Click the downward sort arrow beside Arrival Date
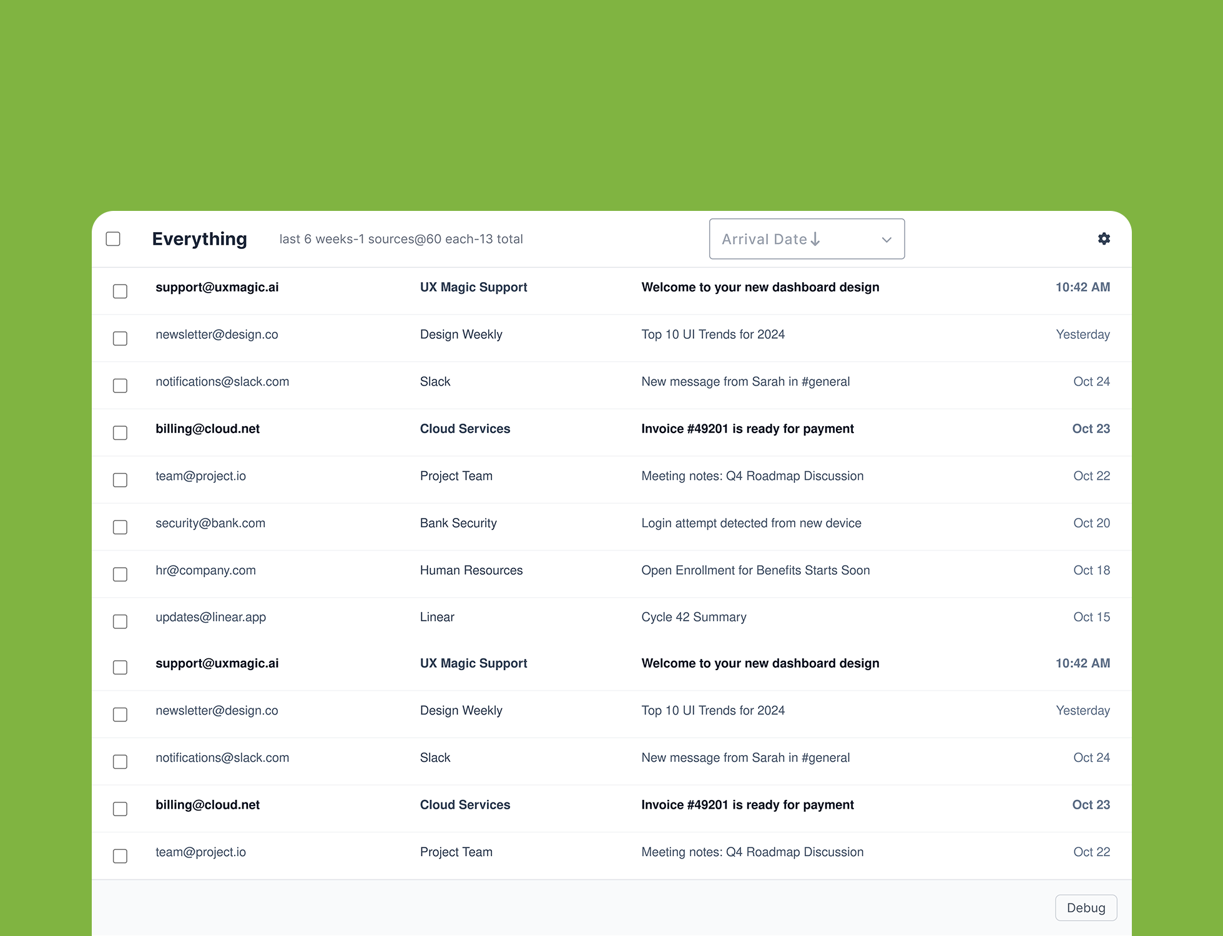 click(816, 238)
